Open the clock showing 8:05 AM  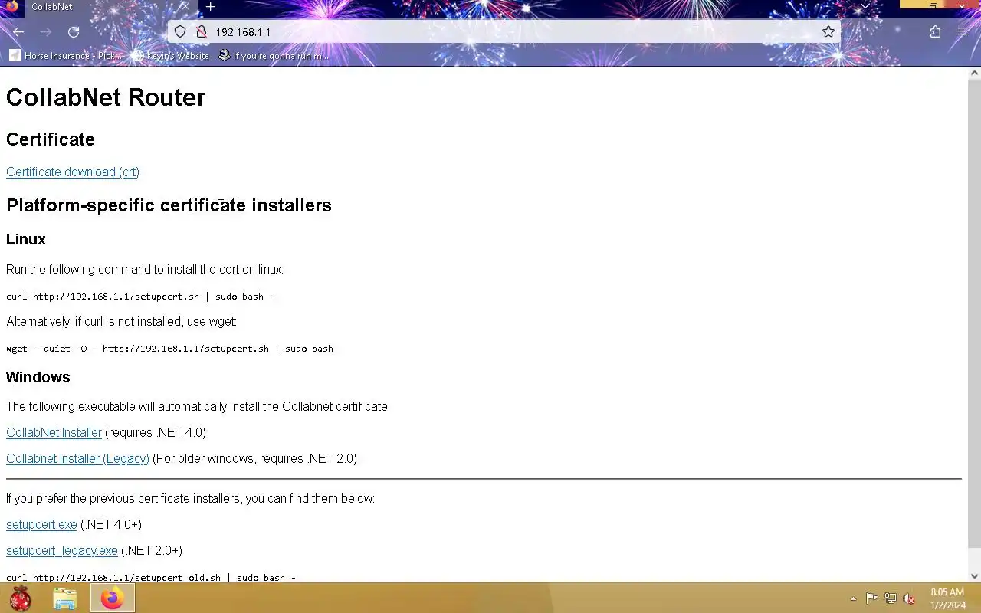tap(947, 598)
